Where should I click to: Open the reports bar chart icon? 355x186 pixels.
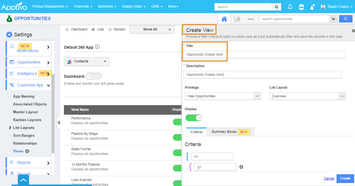pos(237,19)
